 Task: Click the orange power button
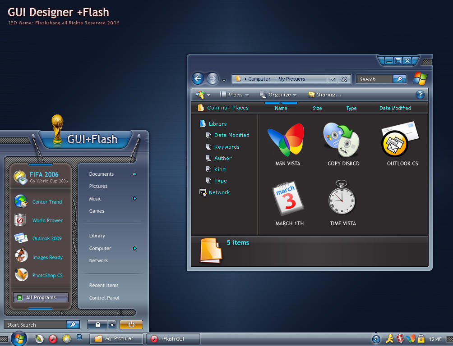click(131, 325)
